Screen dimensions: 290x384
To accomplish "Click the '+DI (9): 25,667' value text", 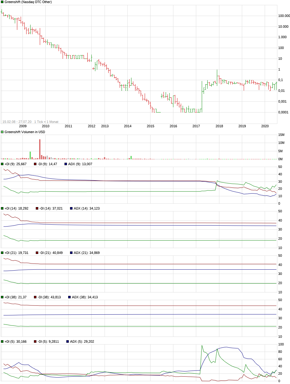I will click(x=15, y=164).
